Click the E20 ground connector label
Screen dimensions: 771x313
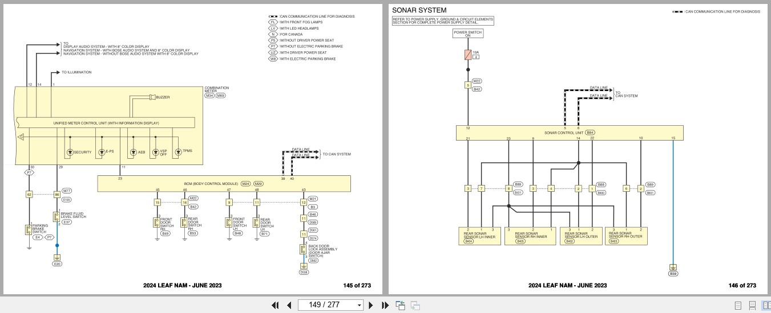coord(56,264)
